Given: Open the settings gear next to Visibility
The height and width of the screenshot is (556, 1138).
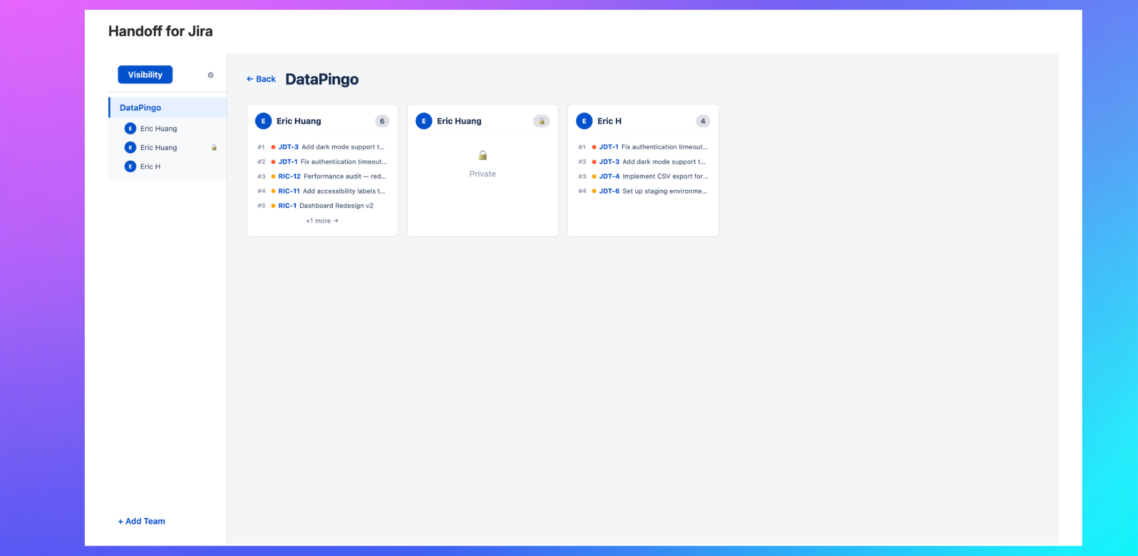Looking at the screenshot, I should pos(211,75).
